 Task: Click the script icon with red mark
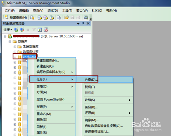pos(46,30)
